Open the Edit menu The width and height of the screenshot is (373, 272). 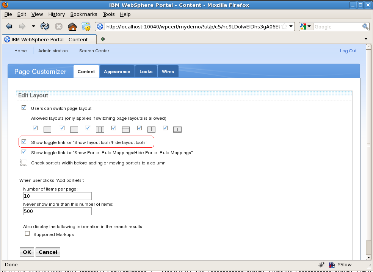click(x=22, y=14)
